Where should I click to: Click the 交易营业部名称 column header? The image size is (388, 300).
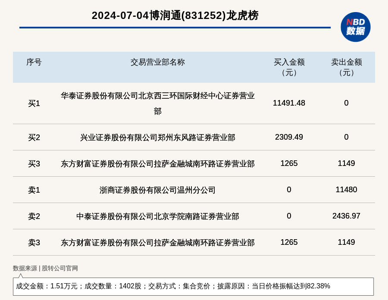(x=158, y=62)
